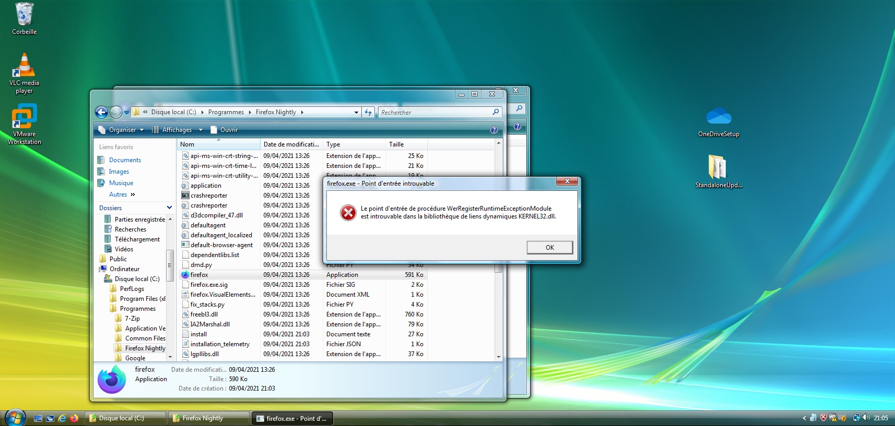This screenshot has height=426, width=895.
Task: Click the Windows Start orb
Action: click(x=15, y=418)
